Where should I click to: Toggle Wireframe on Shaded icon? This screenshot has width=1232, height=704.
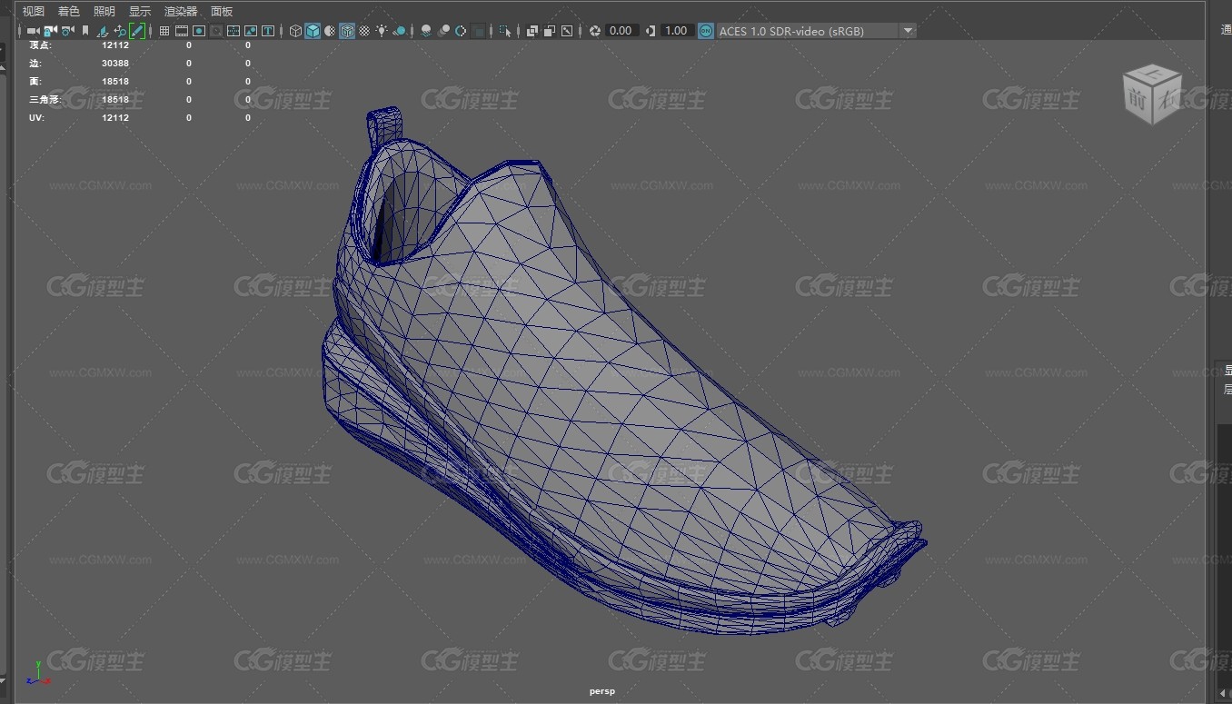(x=347, y=31)
